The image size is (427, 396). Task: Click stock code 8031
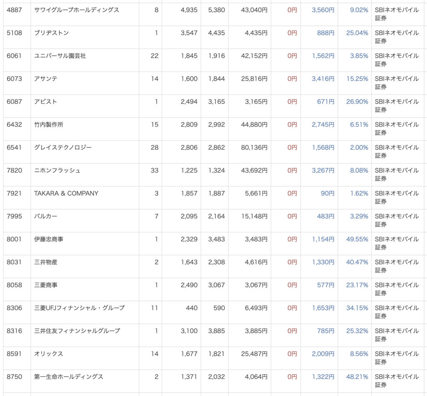pyautogui.click(x=14, y=262)
